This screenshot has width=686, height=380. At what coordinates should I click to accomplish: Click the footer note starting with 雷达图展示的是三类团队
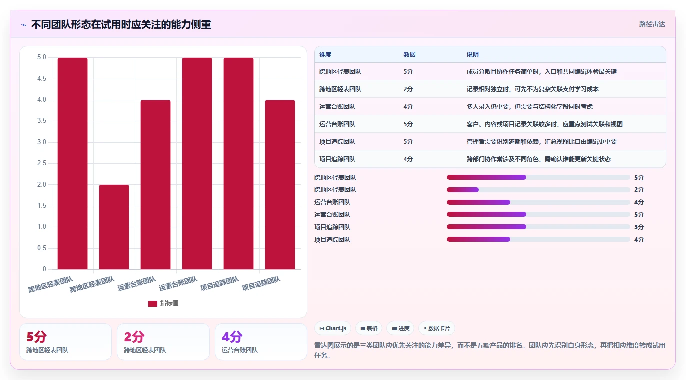click(x=490, y=351)
